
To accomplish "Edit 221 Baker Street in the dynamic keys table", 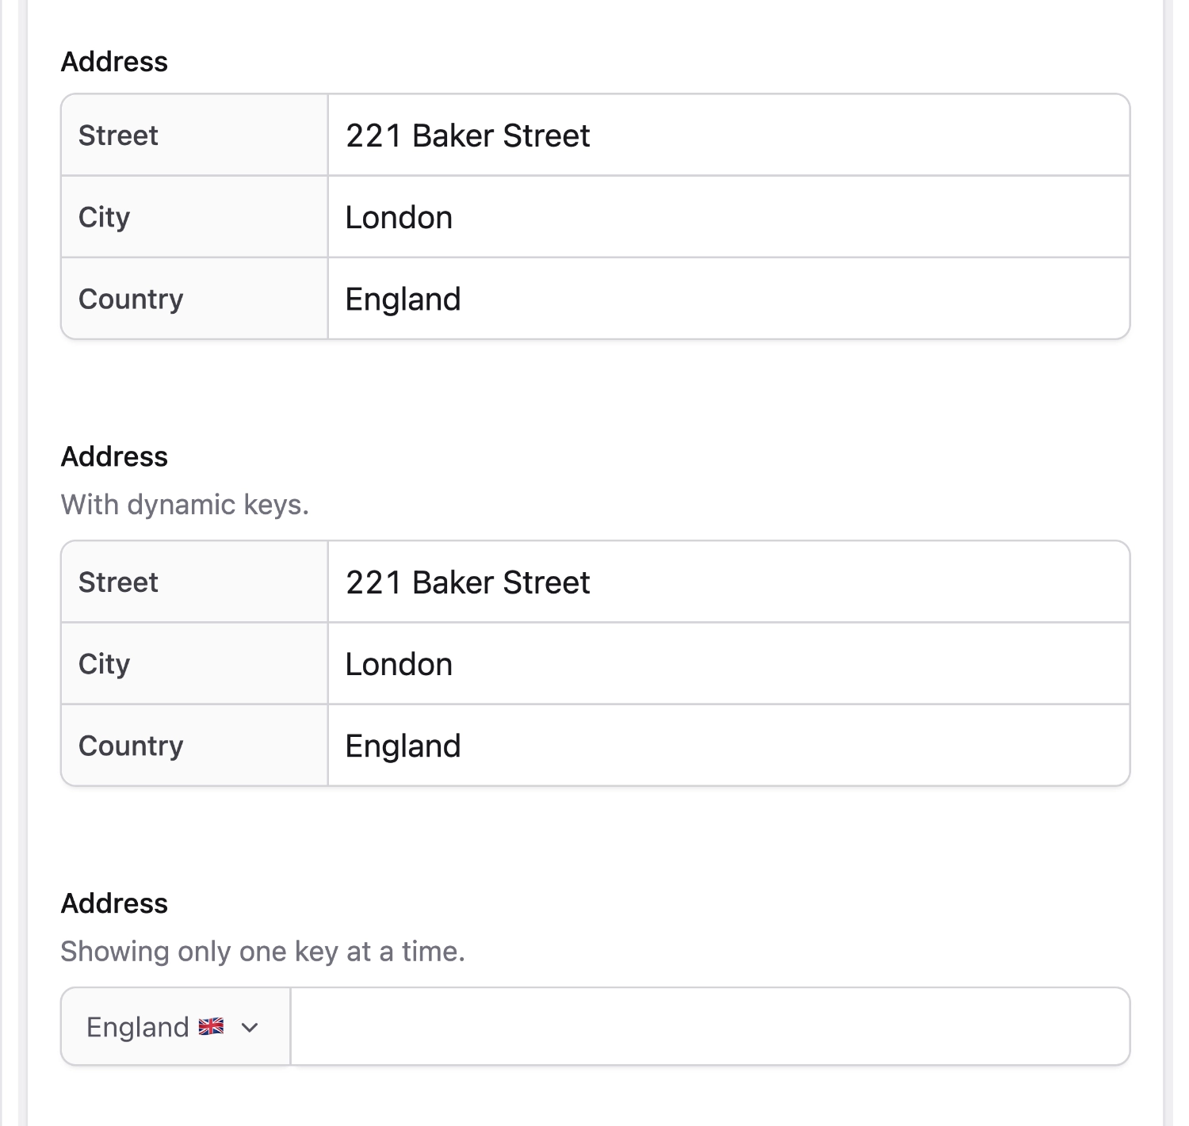I will point(468,583).
